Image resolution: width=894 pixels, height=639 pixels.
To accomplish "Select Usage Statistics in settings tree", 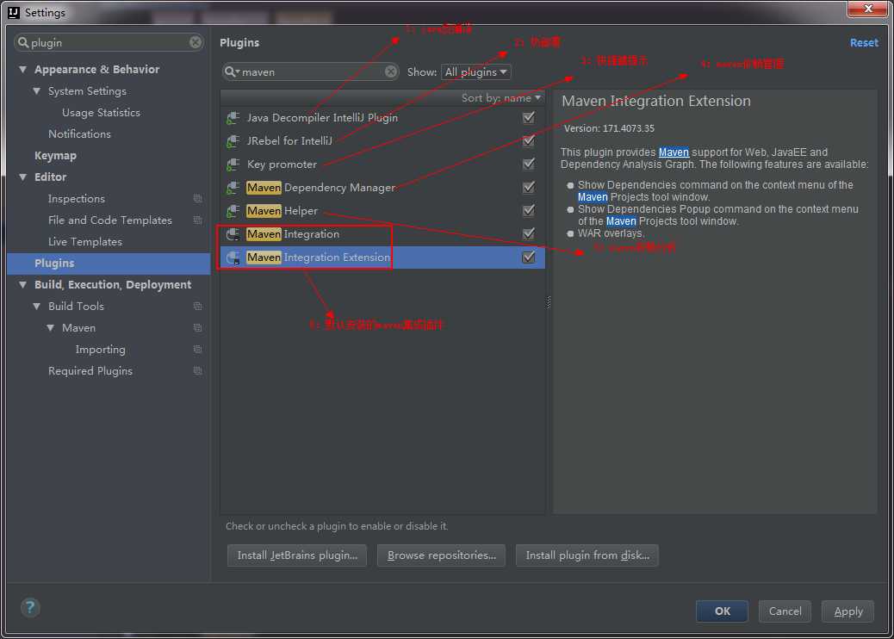I will click(101, 113).
